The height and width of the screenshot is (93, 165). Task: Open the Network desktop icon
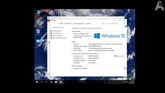[38, 22]
